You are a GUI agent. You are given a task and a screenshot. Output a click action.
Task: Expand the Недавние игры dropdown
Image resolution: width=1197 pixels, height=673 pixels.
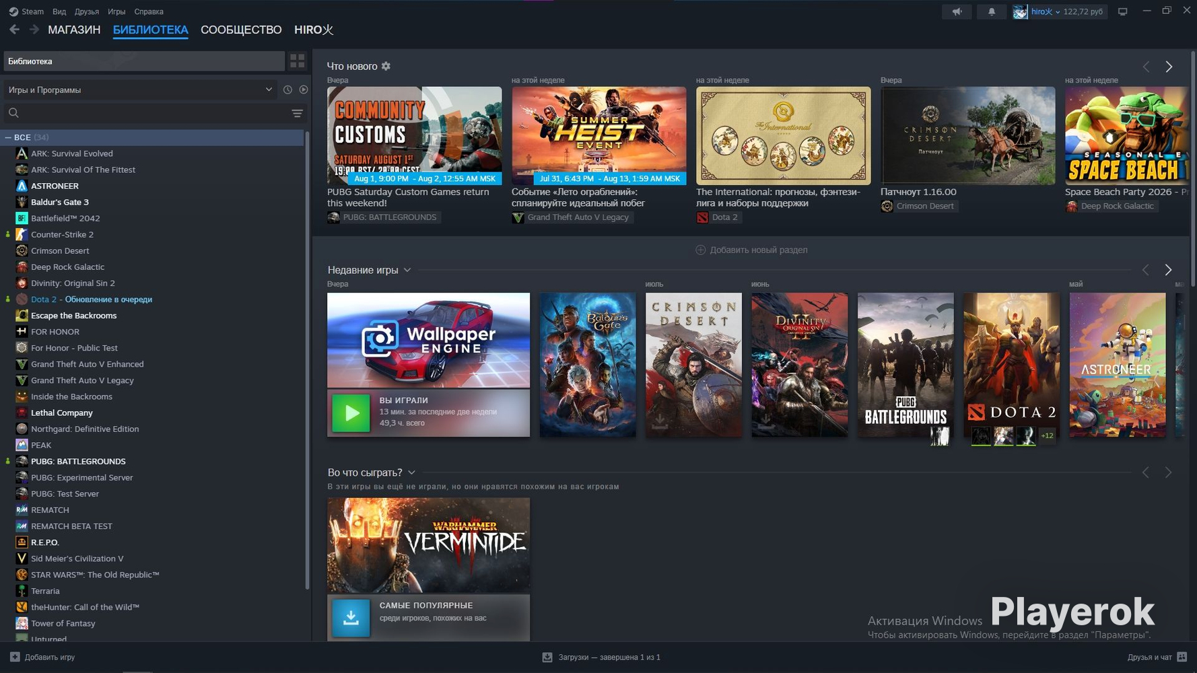click(x=407, y=270)
